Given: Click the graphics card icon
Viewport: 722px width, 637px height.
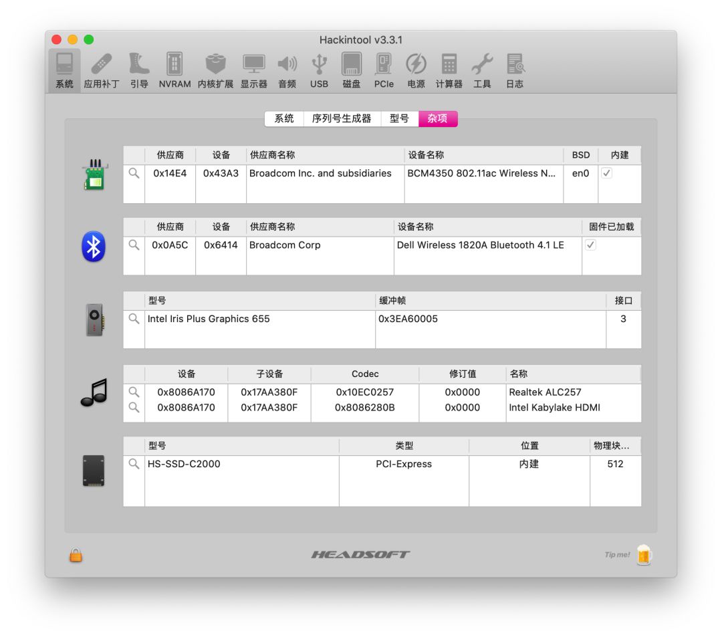Looking at the screenshot, I should click(x=96, y=320).
